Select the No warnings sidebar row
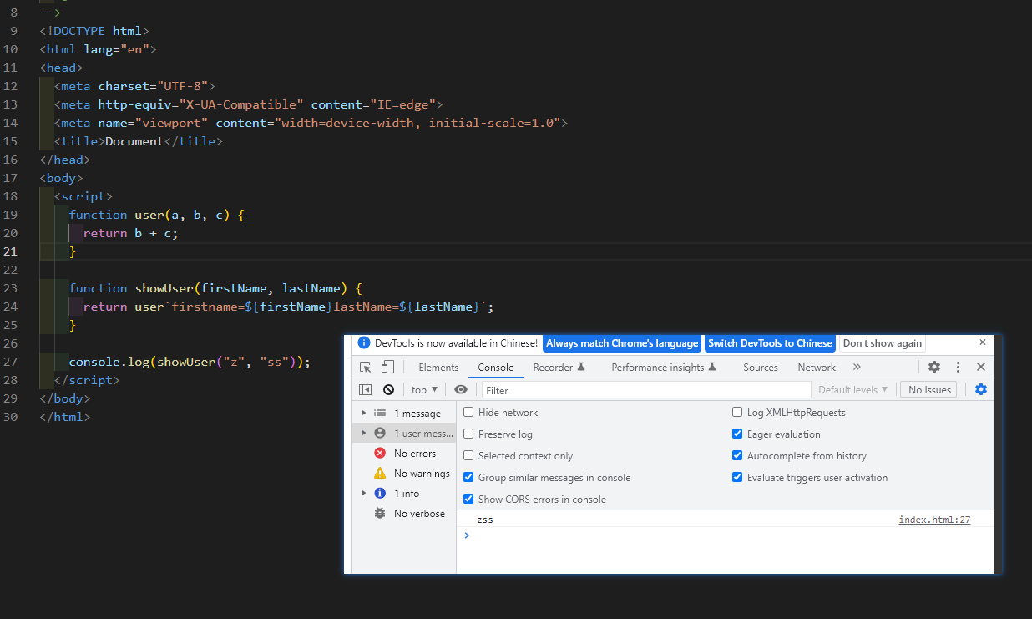1032x619 pixels. (403, 473)
